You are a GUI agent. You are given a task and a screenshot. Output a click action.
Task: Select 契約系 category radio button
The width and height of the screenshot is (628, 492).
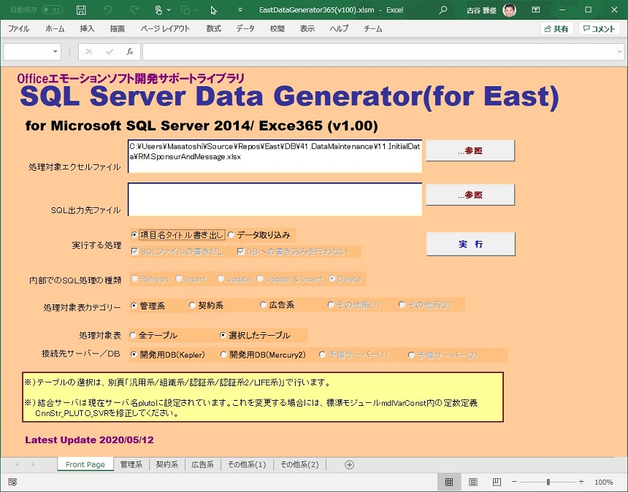click(x=192, y=305)
